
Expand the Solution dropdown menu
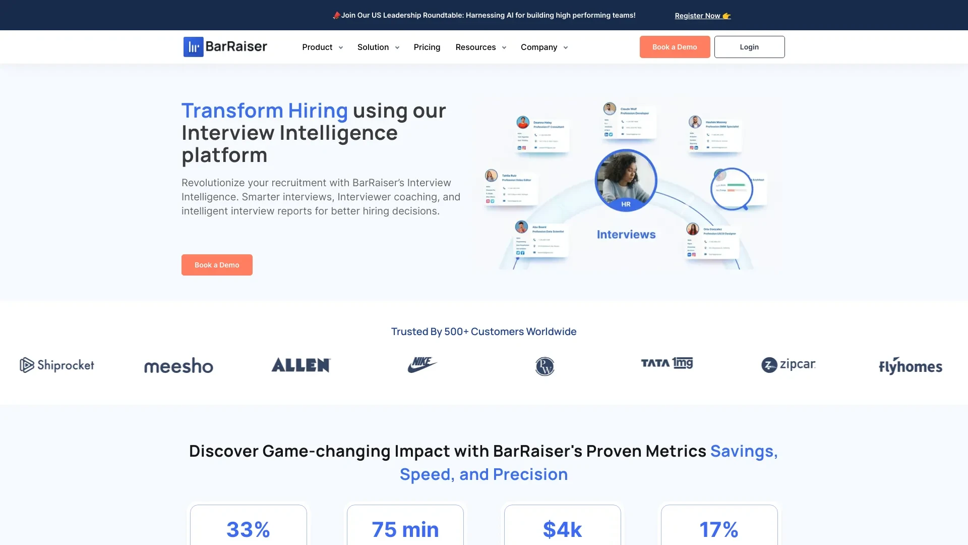tap(378, 46)
